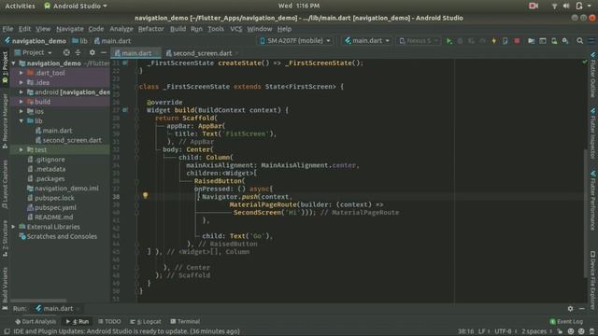Expand External Libraries node
The width and height of the screenshot is (598, 336).
(14, 227)
